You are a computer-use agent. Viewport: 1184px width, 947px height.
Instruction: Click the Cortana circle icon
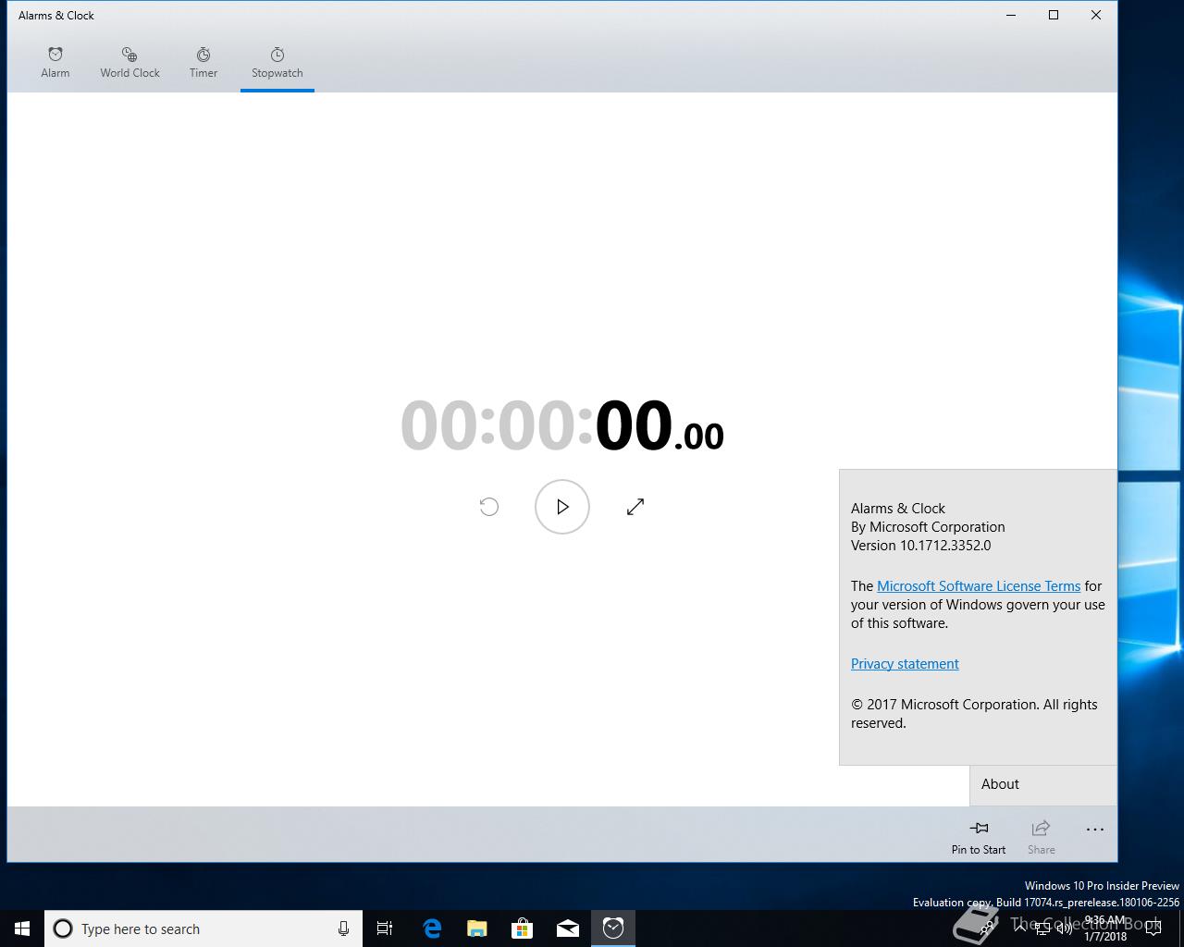(x=63, y=929)
